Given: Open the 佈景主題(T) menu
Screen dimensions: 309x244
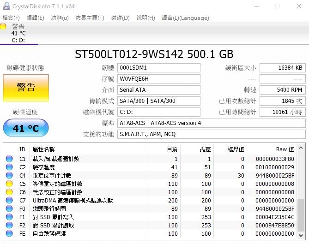Looking at the screenshot, I should [x=90, y=18].
